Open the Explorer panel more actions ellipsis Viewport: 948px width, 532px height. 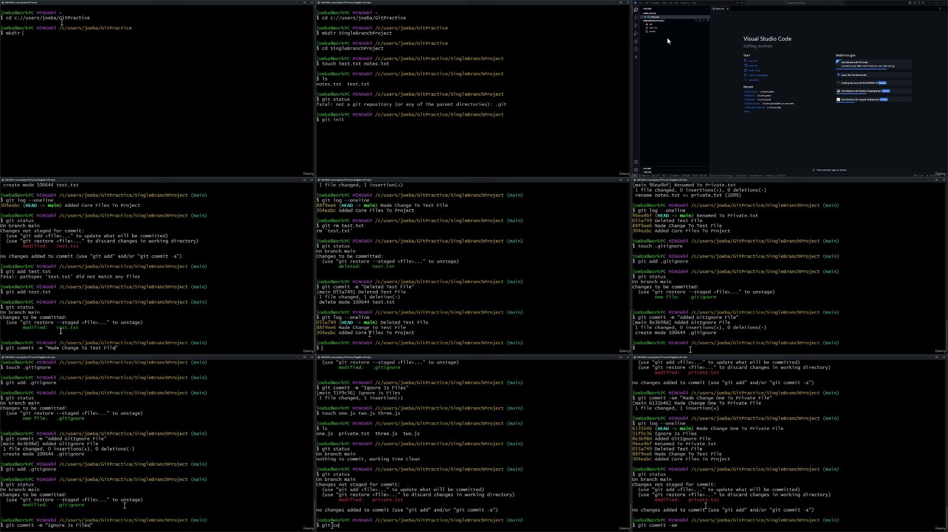(x=706, y=8)
